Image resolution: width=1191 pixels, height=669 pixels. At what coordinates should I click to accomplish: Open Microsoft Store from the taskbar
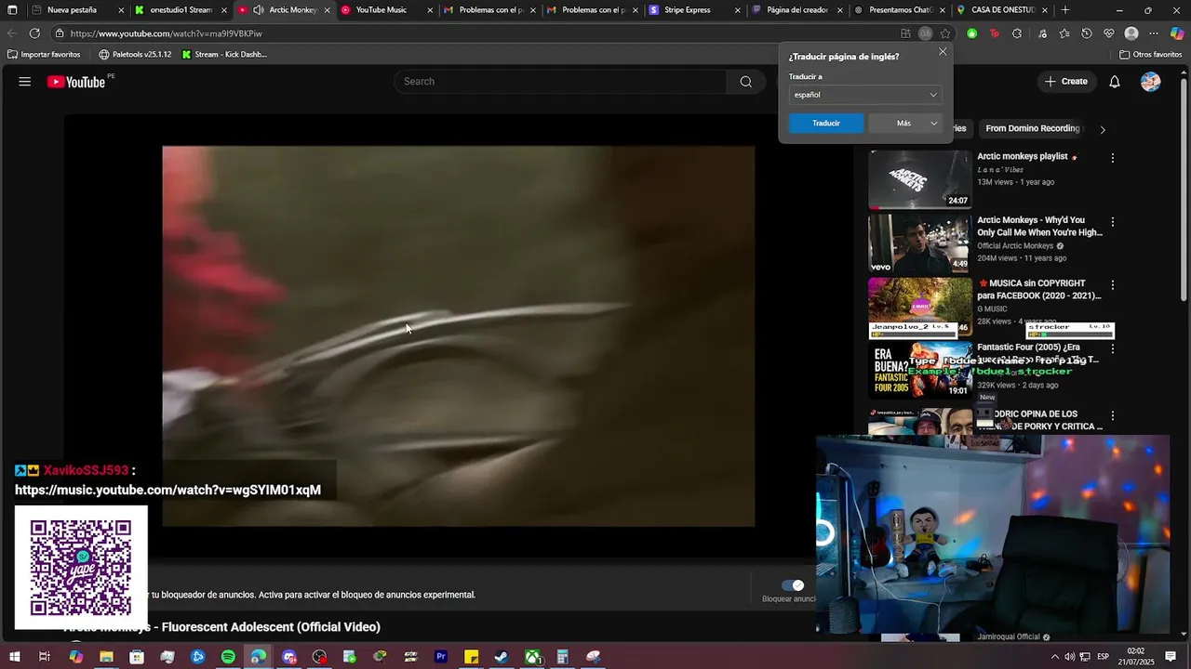coord(137,657)
